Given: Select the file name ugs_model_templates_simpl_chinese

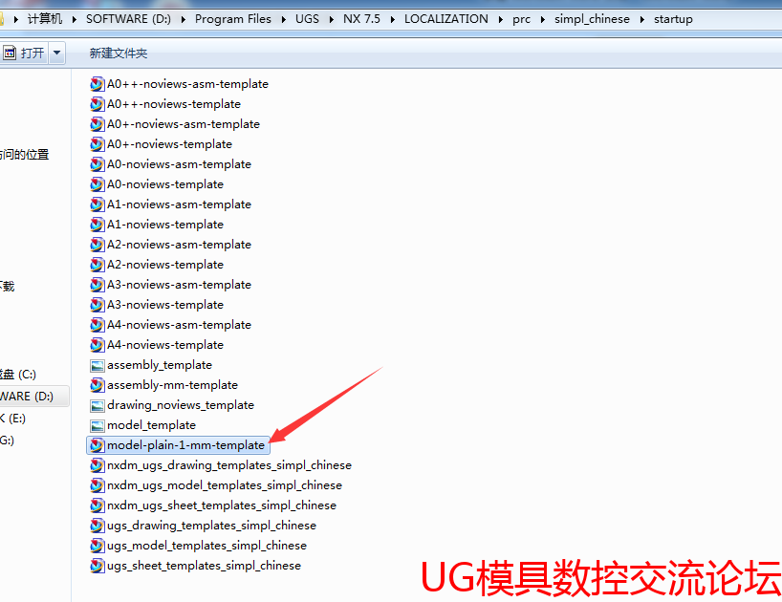Looking at the screenshot, I should [206, 546].
